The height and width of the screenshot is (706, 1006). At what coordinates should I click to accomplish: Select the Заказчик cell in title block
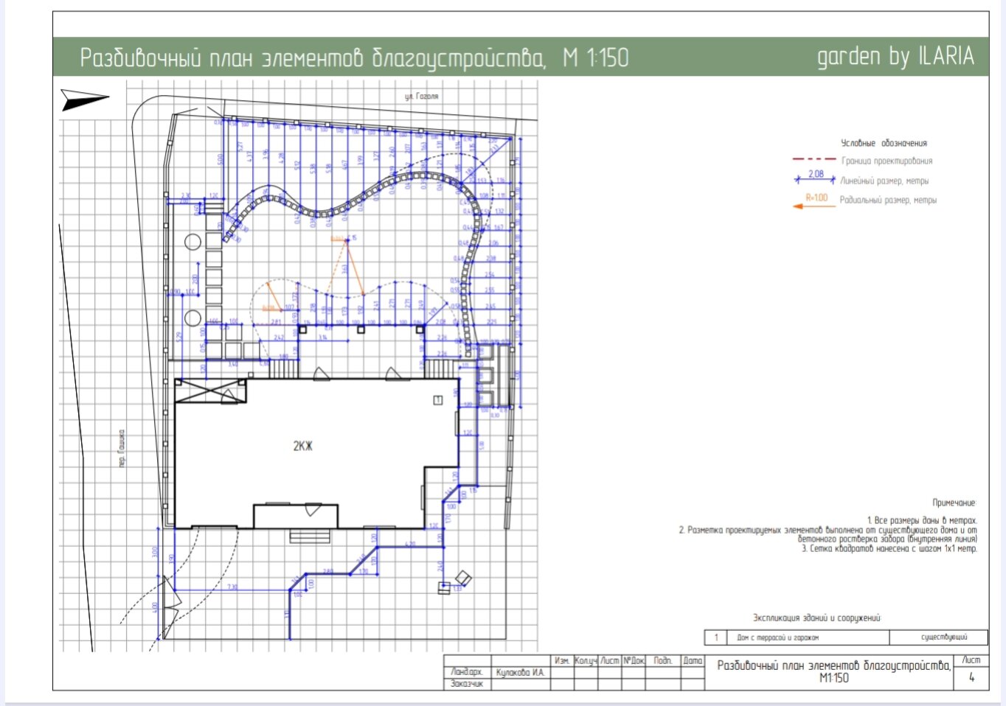pos(466,684)
